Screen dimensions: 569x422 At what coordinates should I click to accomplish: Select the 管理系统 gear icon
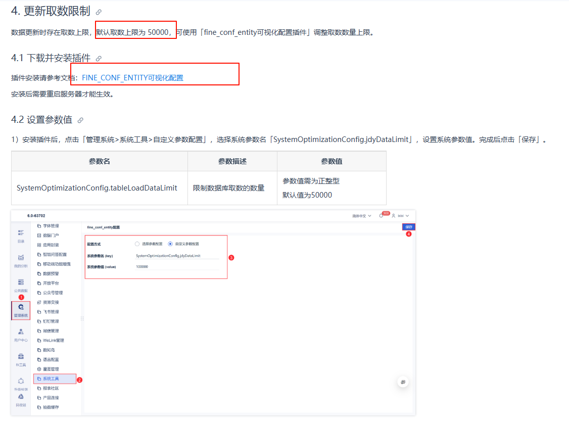(x=21, y=307)
